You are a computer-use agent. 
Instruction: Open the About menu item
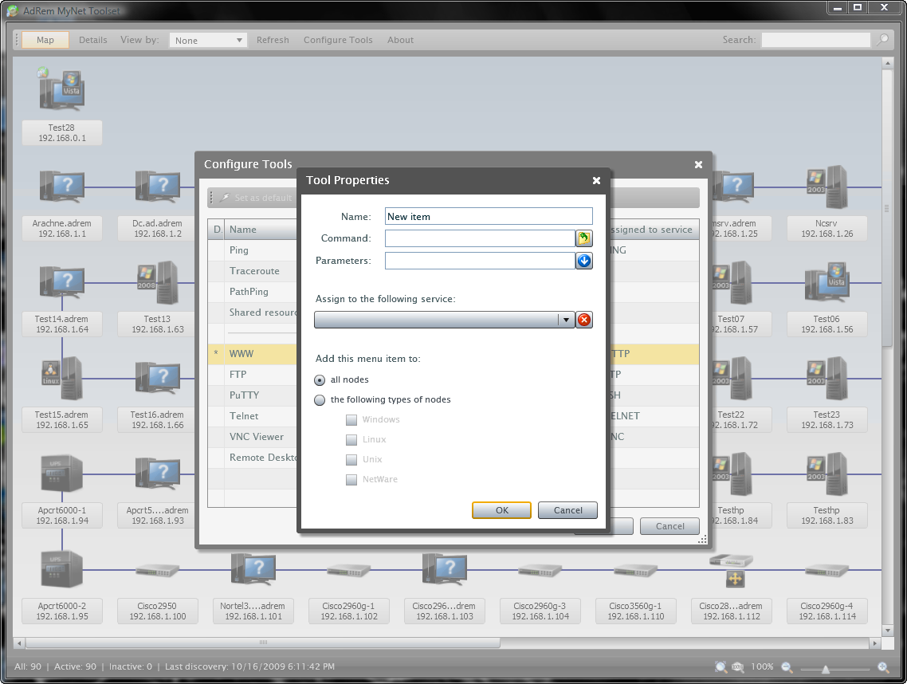(x=400, y=40)
